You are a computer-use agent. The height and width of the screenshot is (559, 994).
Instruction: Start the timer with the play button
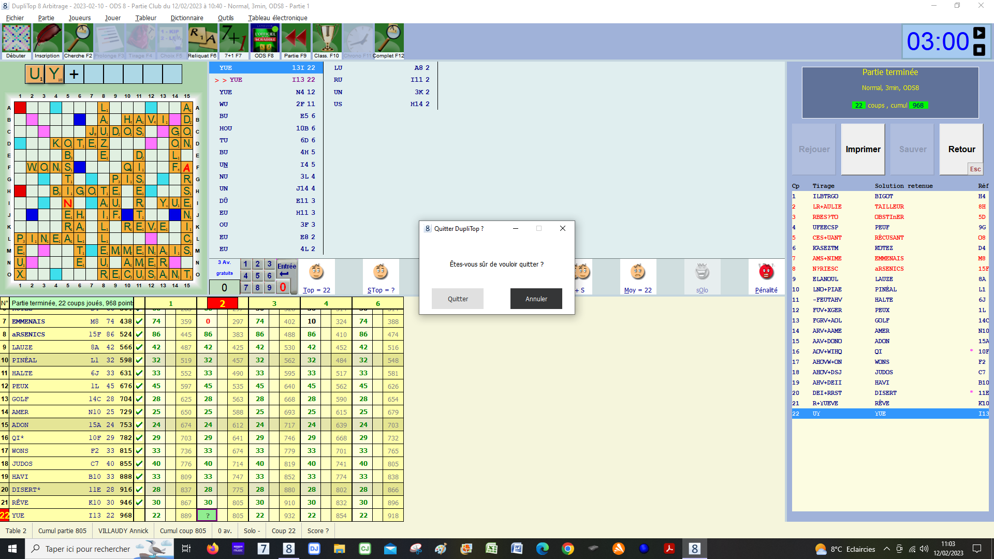979,33
